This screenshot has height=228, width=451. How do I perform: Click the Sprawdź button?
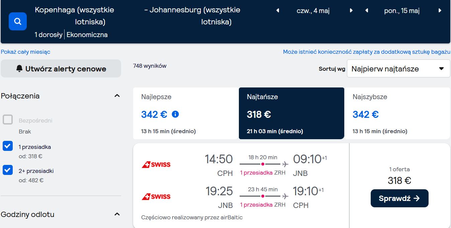point(399,198)
